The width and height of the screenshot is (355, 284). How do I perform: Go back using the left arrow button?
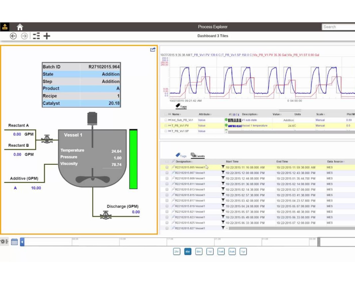tap(13, 36)
